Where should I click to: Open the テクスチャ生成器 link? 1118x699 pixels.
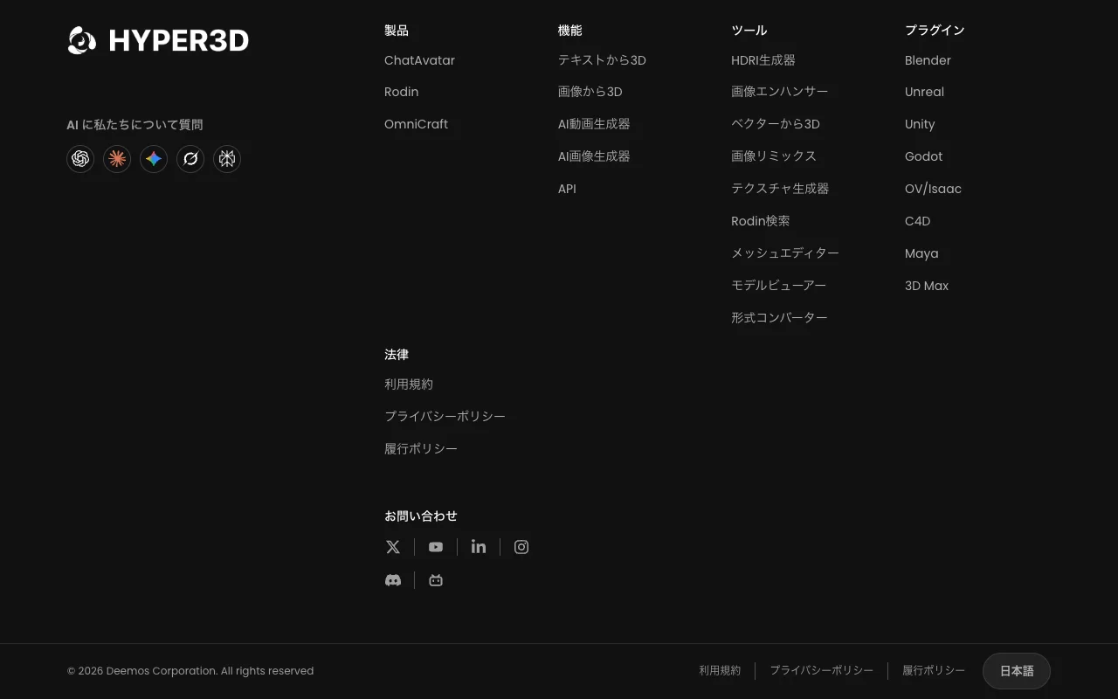pos(780,189)
